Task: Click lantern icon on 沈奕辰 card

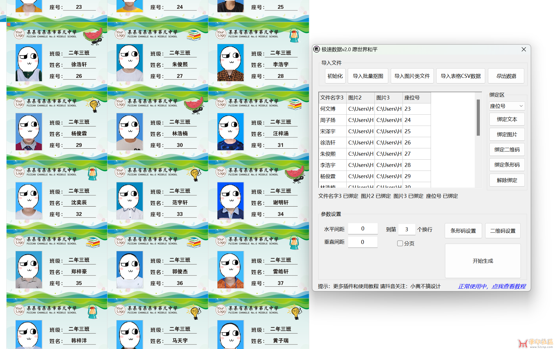Action: (92, 174)
